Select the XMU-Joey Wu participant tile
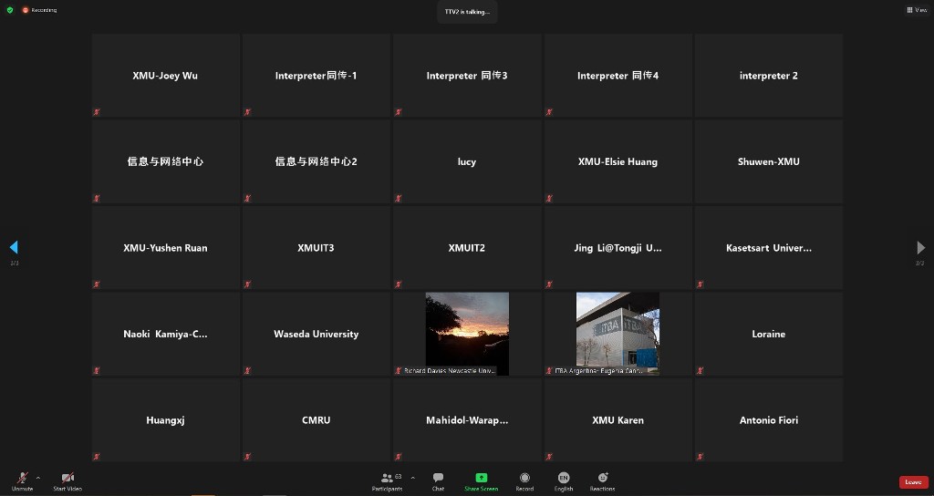This screenshot has height=496, width=934. point(165,76)
